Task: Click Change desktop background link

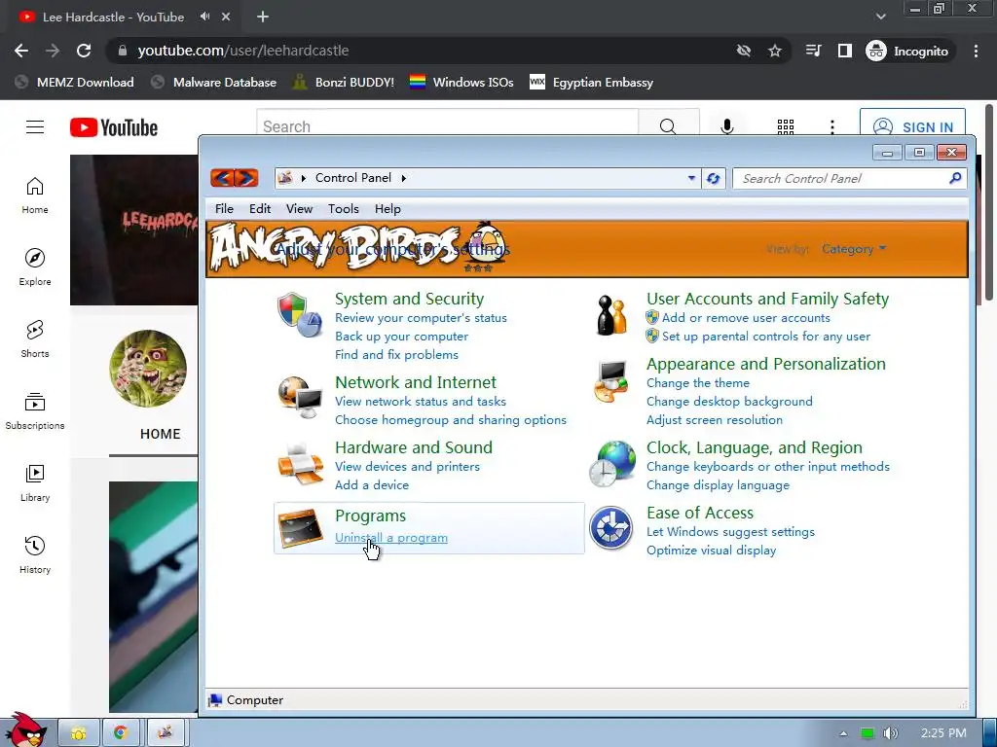Action: [729, 402]
